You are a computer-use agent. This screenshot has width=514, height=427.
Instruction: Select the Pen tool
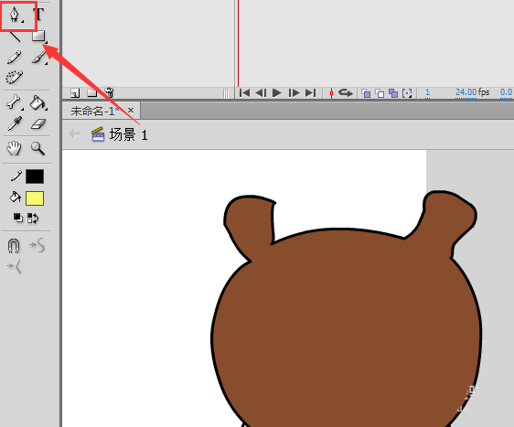[15, 15]
